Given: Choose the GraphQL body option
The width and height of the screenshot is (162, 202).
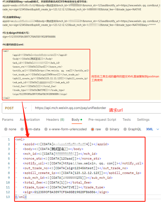Looking at the screenshot, I should (125, 129).
